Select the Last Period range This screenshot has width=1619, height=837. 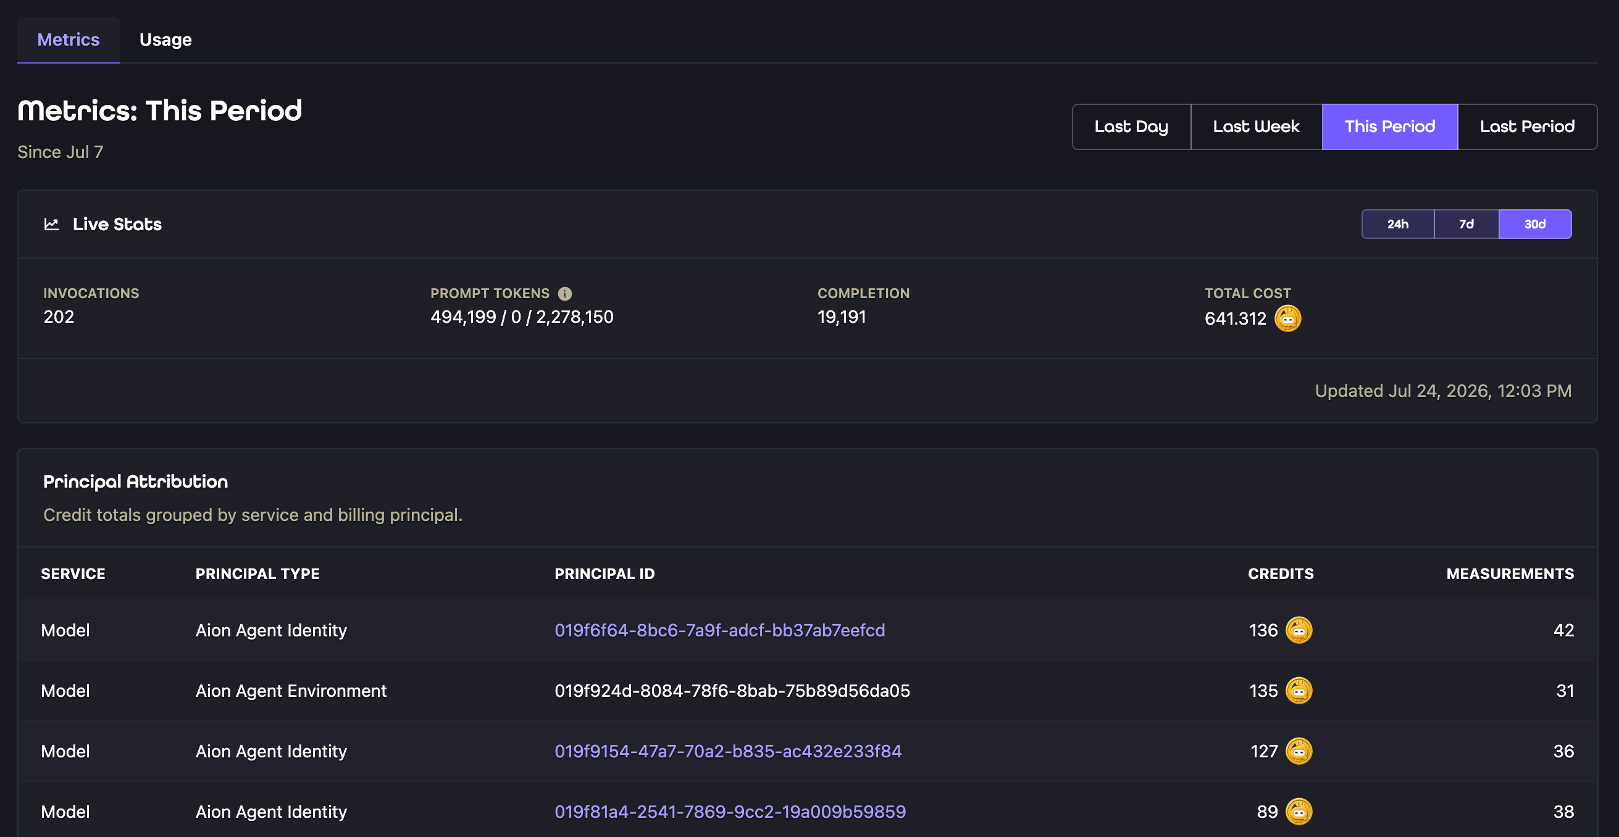point(1527,127)
